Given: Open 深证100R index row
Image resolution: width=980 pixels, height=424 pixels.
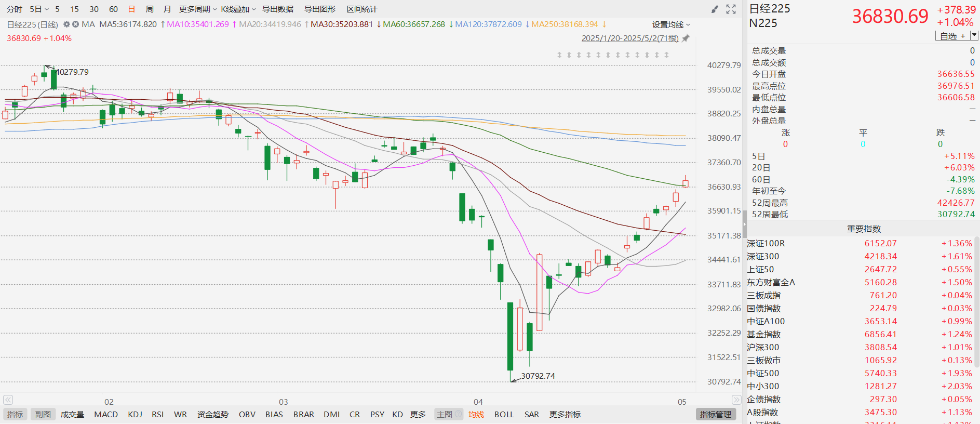Looking at the screenshot, I should pyautogui.click(x=860, y=243).
